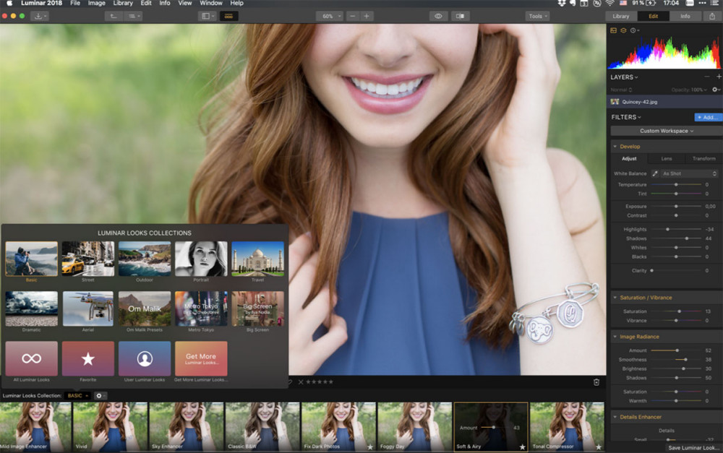Image resolution: width=723 pixels, height=453 pixels.
Task: Click the zoom in plus button
Action: pyautogui.click(x=367, y=16)
